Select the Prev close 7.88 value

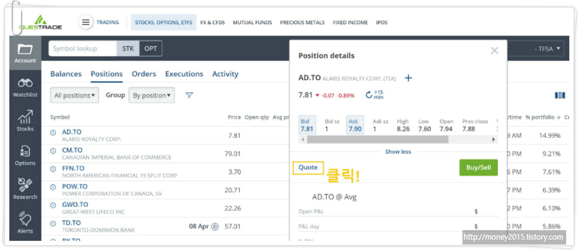point(468,129)
